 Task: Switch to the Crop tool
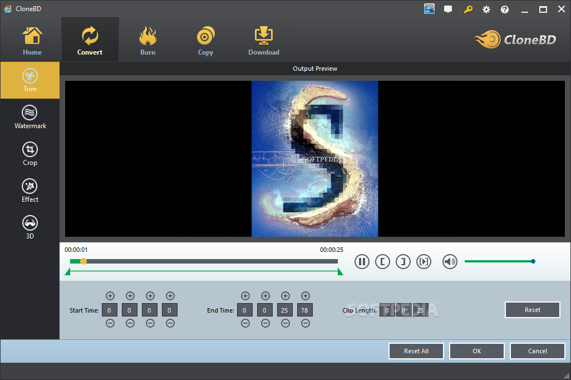(x=30, y=154)
